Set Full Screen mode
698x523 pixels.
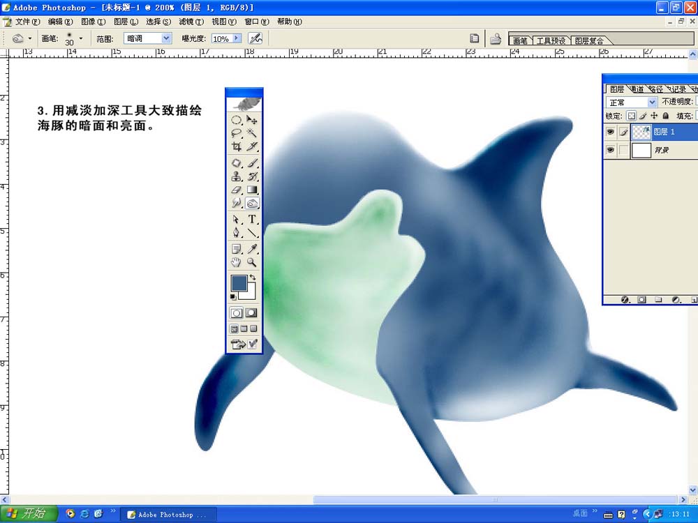click(x=254, y=329)
